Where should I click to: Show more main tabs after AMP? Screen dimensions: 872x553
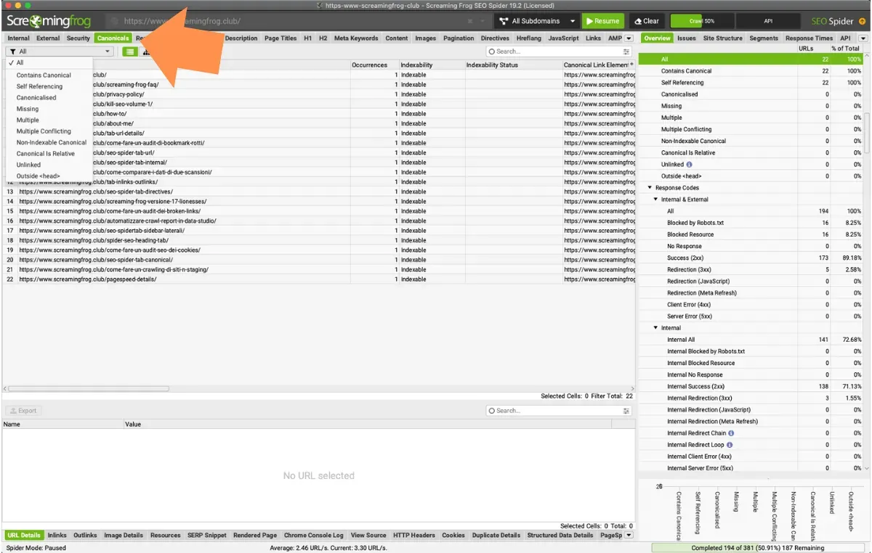click(629, 38)
